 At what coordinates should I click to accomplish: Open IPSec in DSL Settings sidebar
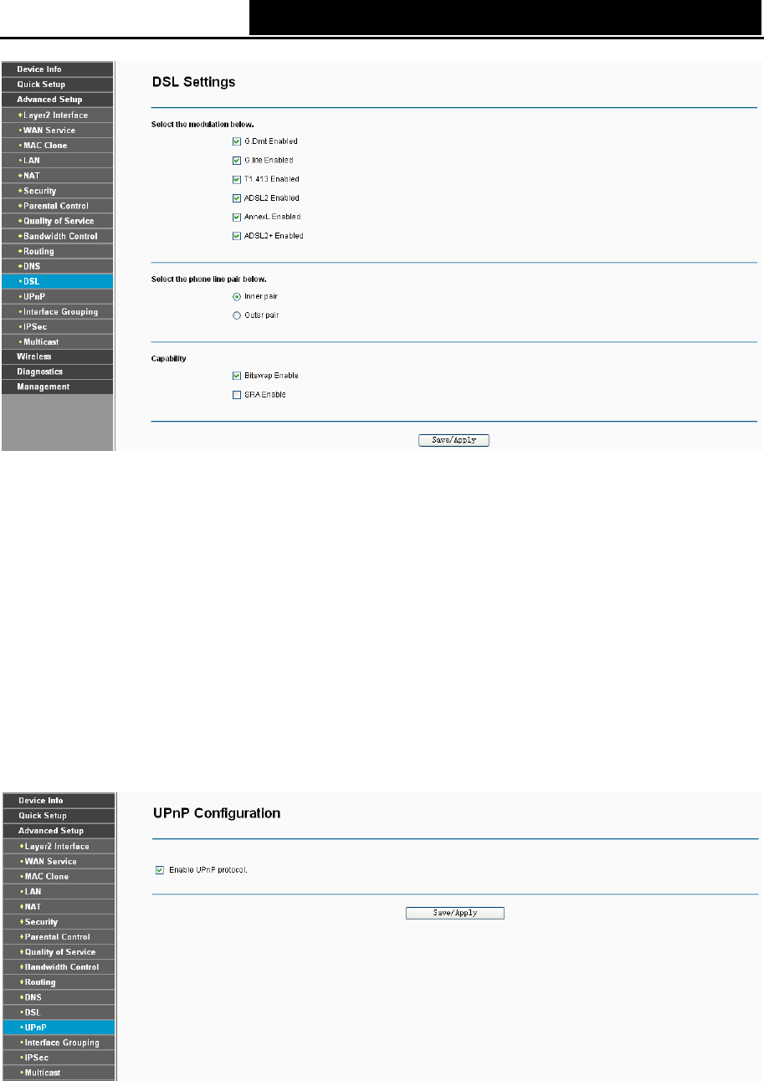pyautogui.click(x=57, y=327)
